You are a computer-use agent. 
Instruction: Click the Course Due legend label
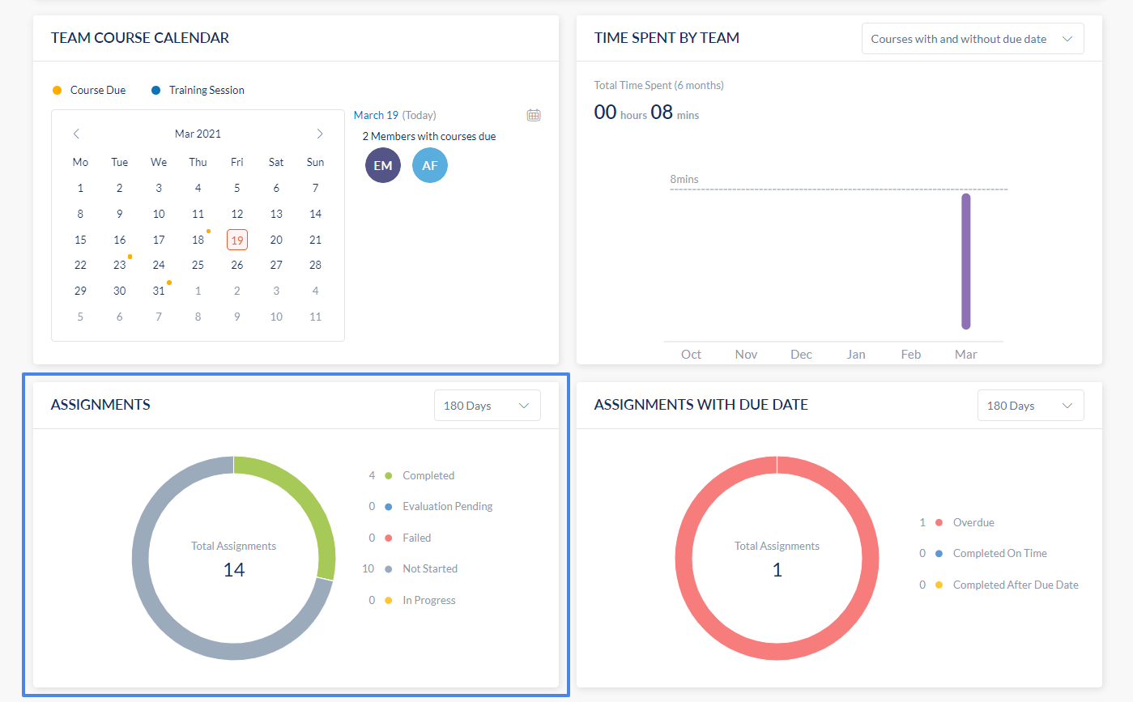click(x=98, y=90)
